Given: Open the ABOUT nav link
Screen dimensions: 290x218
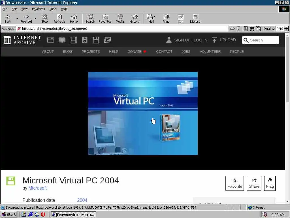Looking at the screenshot, I should tap(48, 52).
